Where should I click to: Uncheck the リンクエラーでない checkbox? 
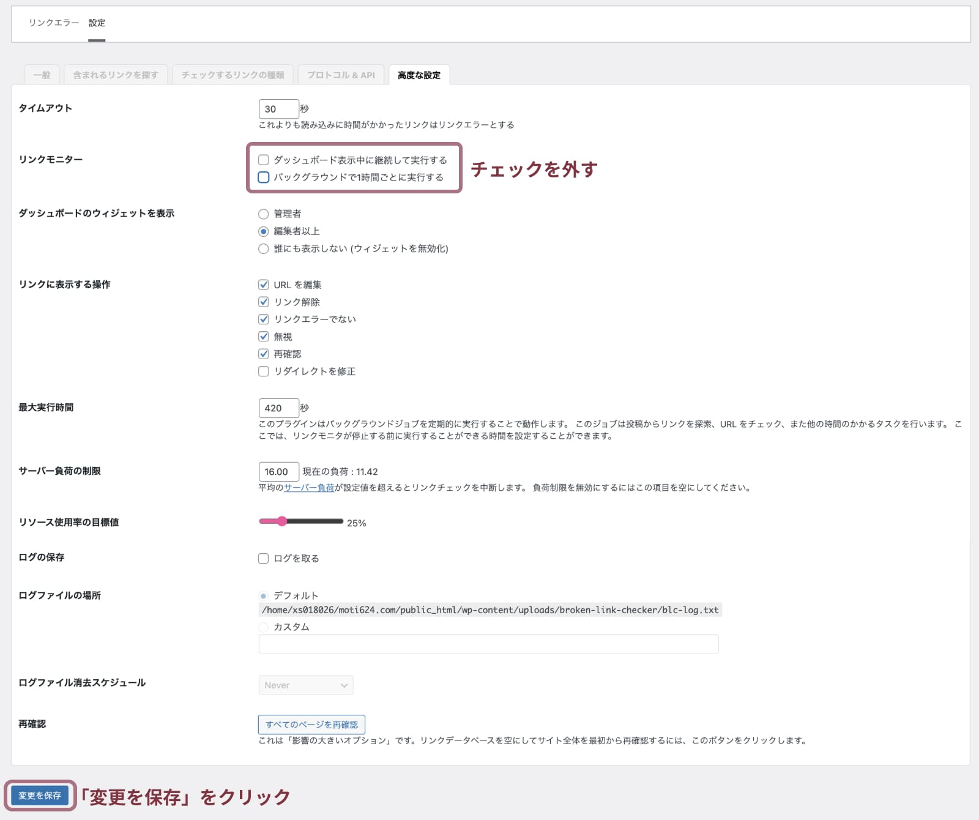tap(264, 319)
